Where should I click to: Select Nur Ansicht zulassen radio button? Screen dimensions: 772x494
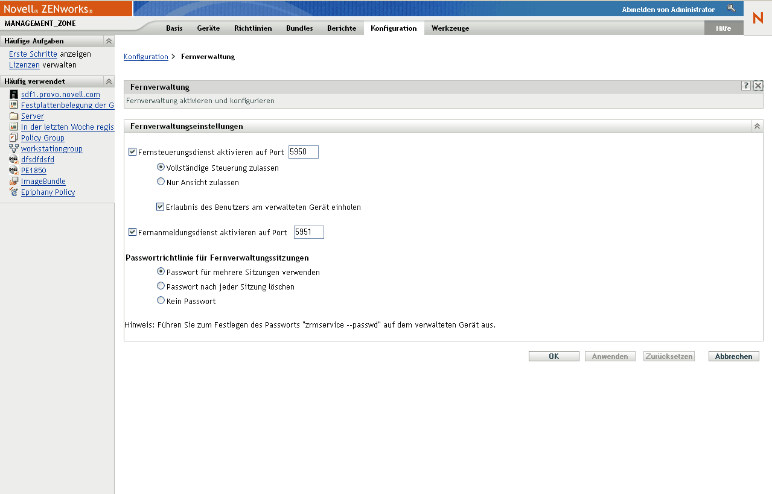click(x=161, y=182)
